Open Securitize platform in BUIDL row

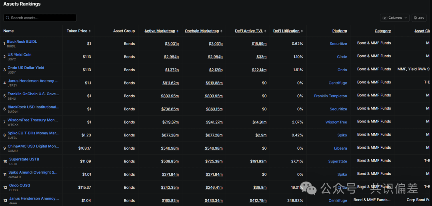[338, 44]
